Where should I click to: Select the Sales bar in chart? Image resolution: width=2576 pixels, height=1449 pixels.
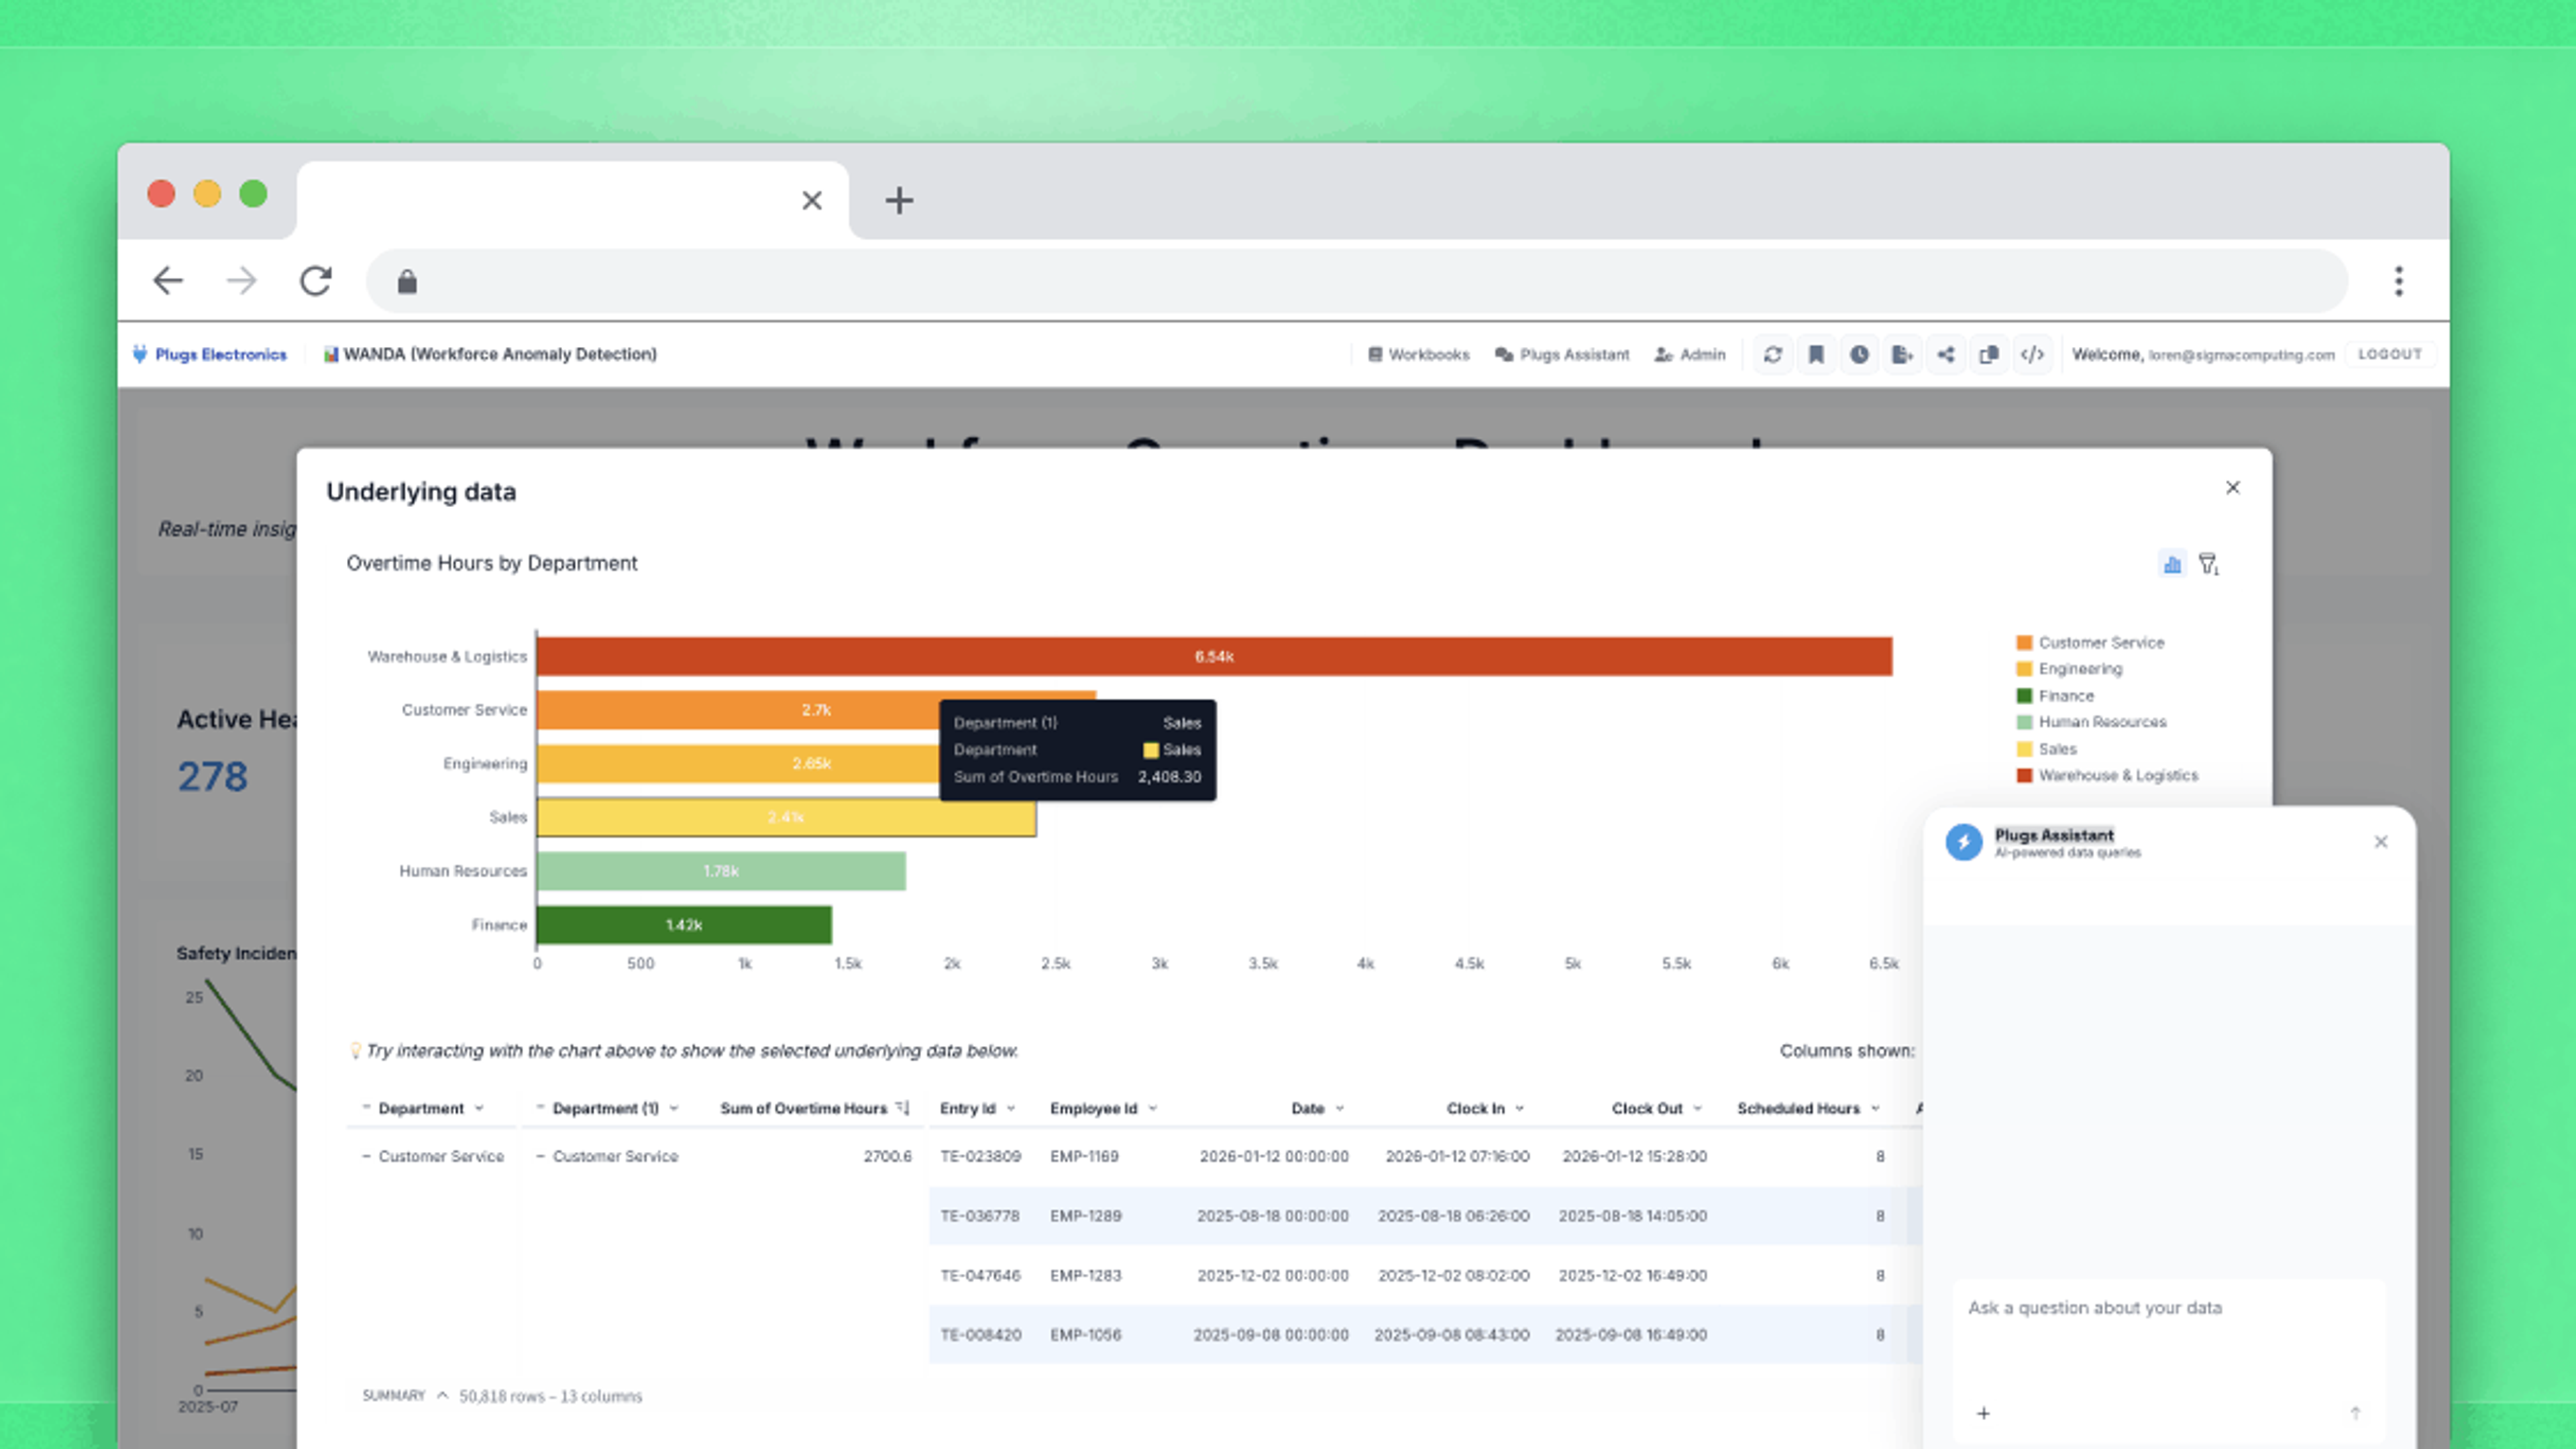(786, 817)
